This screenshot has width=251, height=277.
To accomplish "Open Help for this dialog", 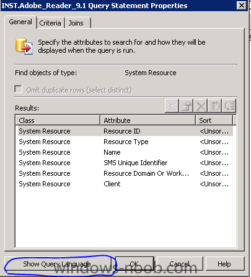I will tap(224, 264).
